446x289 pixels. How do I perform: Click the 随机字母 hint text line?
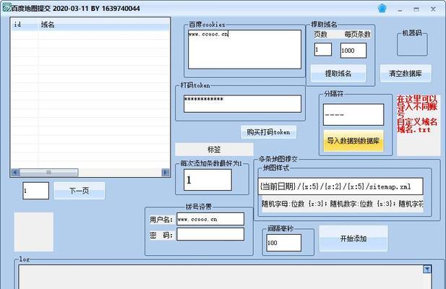coord(342,204)
